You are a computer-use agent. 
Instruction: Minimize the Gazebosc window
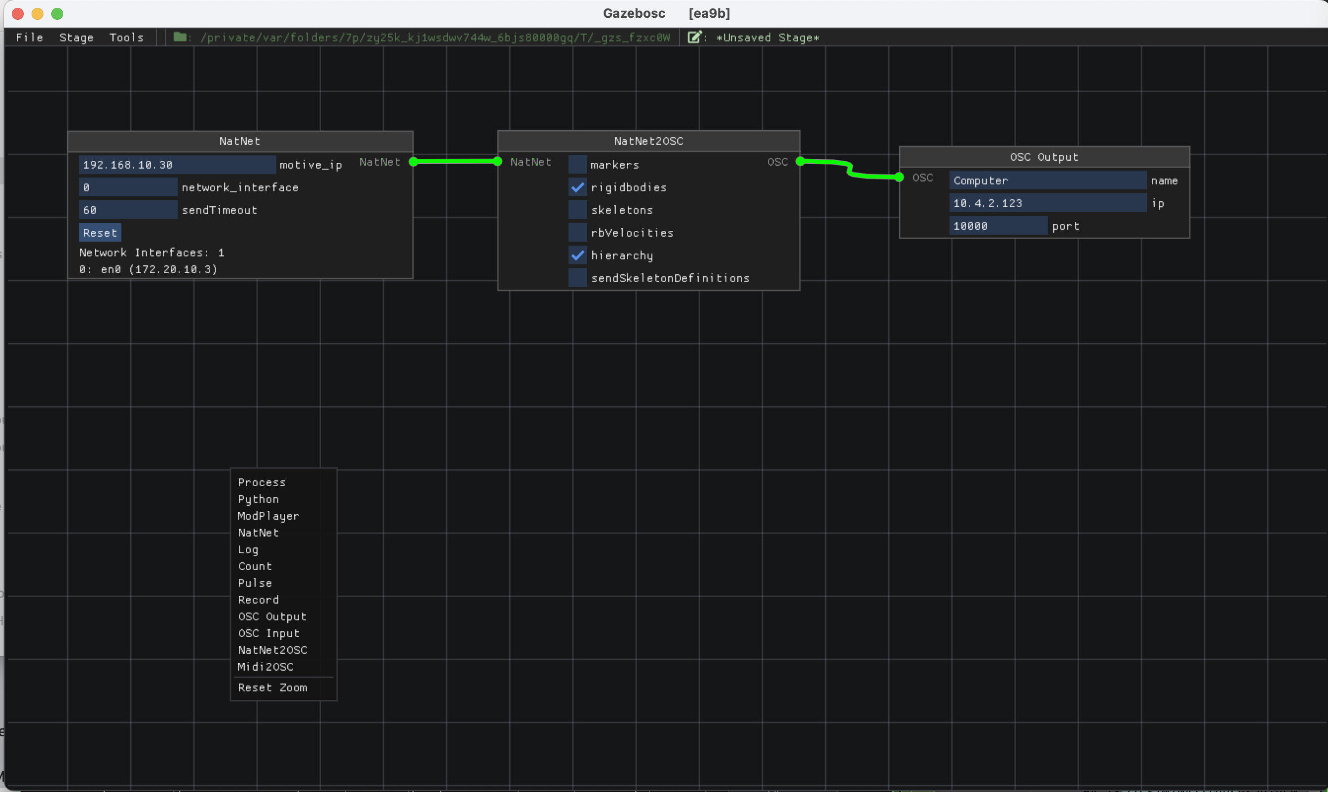click(38, 13)
